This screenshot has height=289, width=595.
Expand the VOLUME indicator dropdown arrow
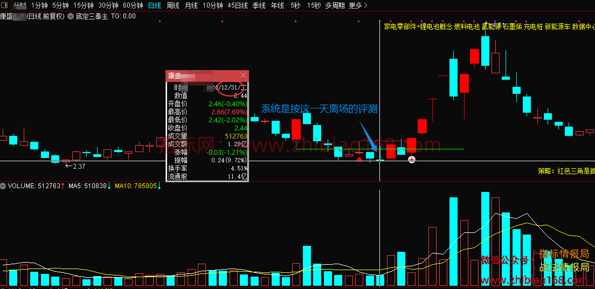coord(3,186)
